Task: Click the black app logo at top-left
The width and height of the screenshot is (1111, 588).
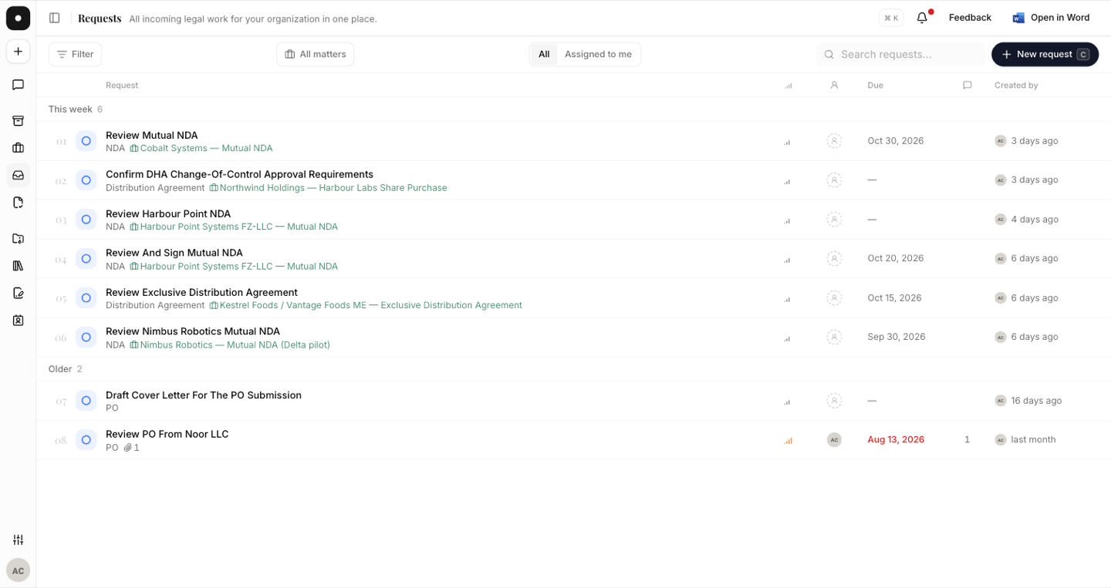Action: [x=18, y=18]
